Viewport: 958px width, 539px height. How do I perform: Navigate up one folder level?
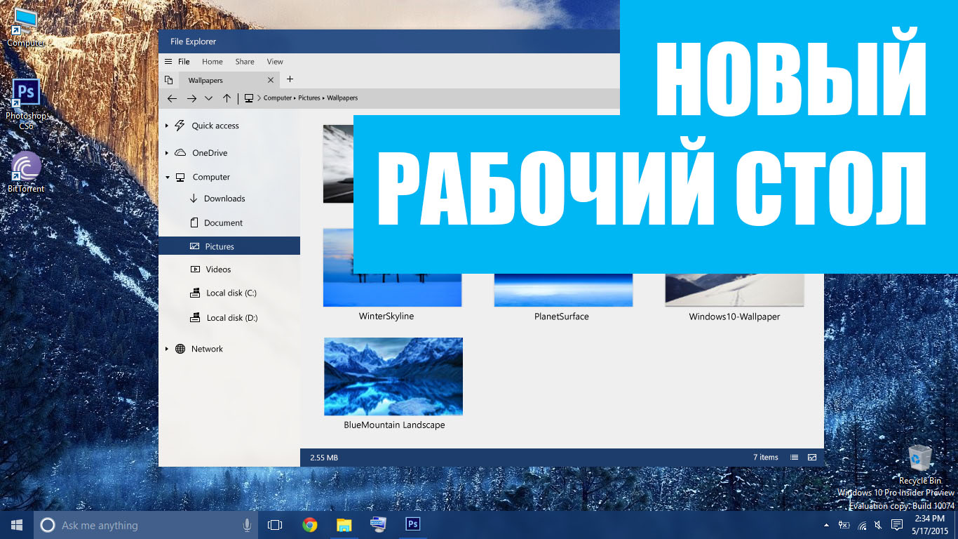pos(227,98)
